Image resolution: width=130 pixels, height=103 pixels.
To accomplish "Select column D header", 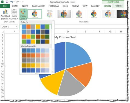I will click(68, 32).
